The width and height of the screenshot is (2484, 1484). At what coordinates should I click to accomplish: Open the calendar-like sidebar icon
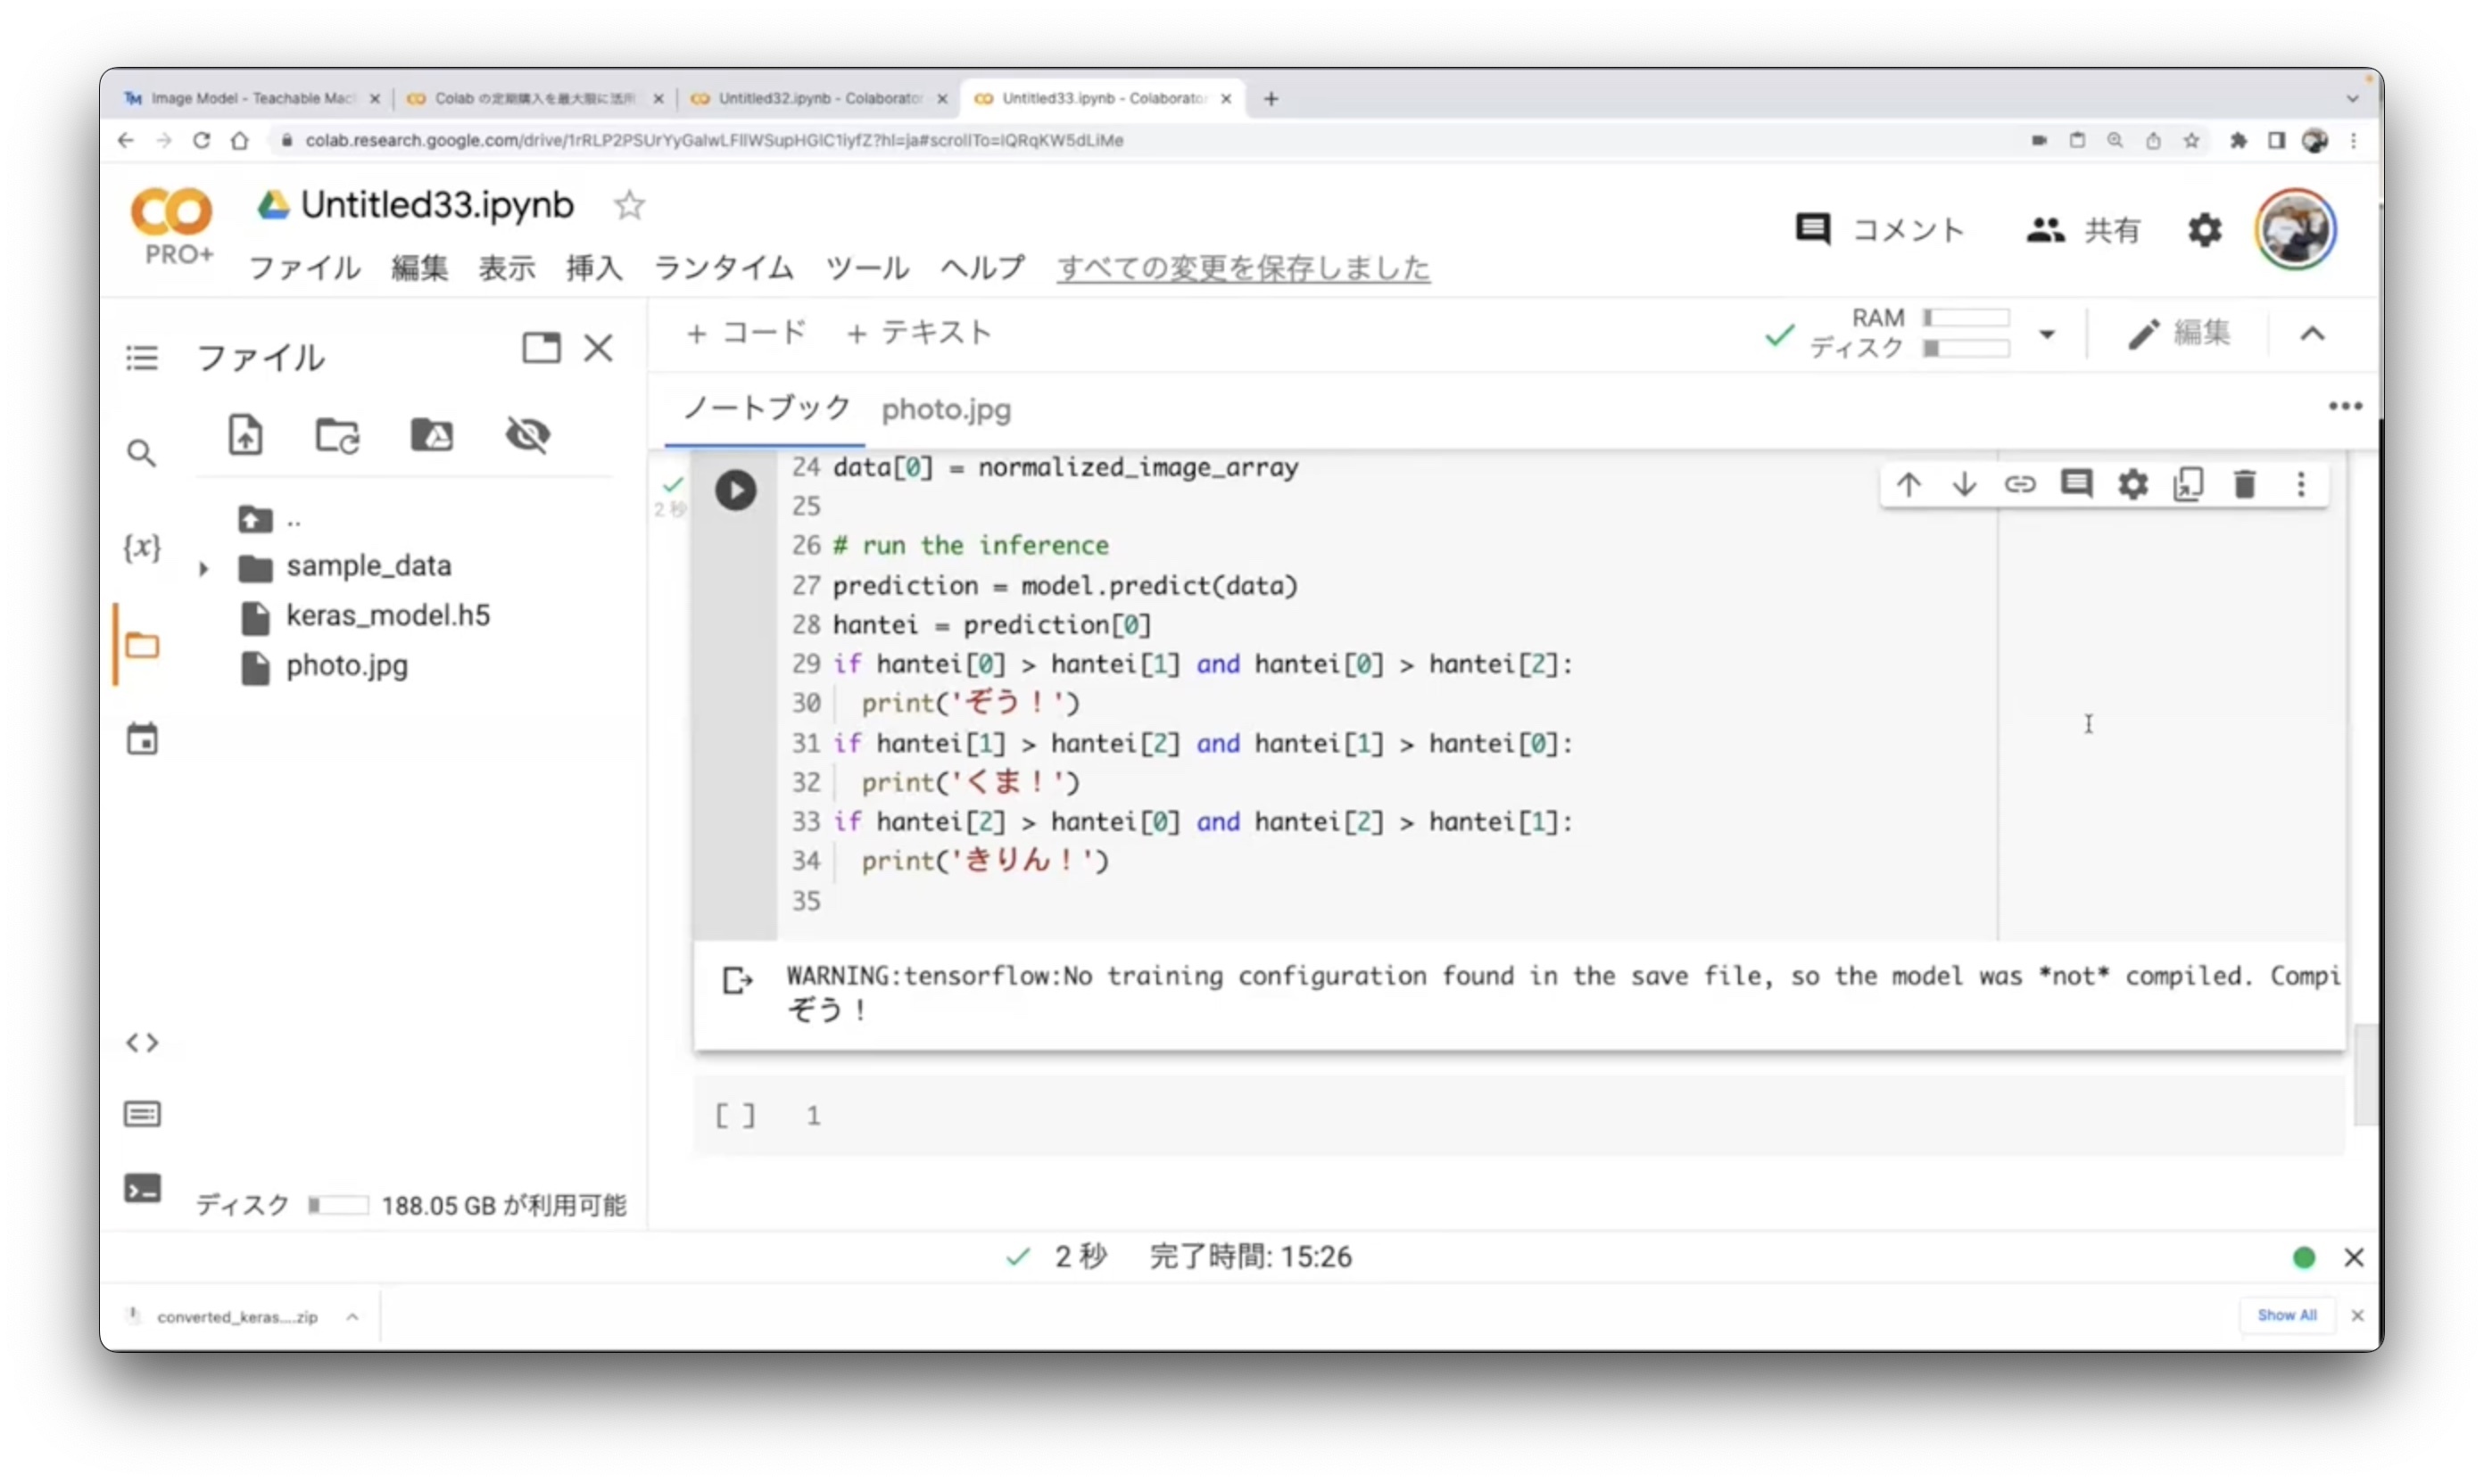(142, 740)
